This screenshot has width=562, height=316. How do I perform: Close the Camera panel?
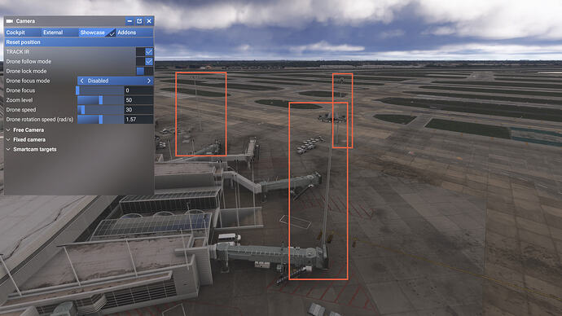tap(149, 21)
